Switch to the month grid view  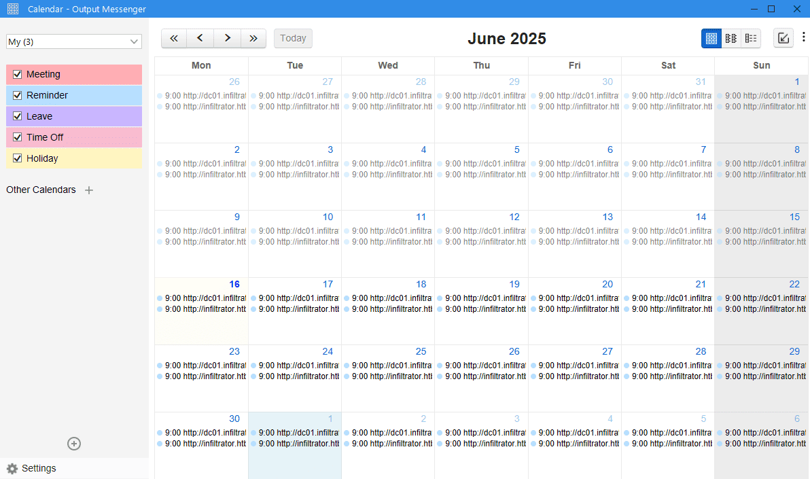[711, 39]
